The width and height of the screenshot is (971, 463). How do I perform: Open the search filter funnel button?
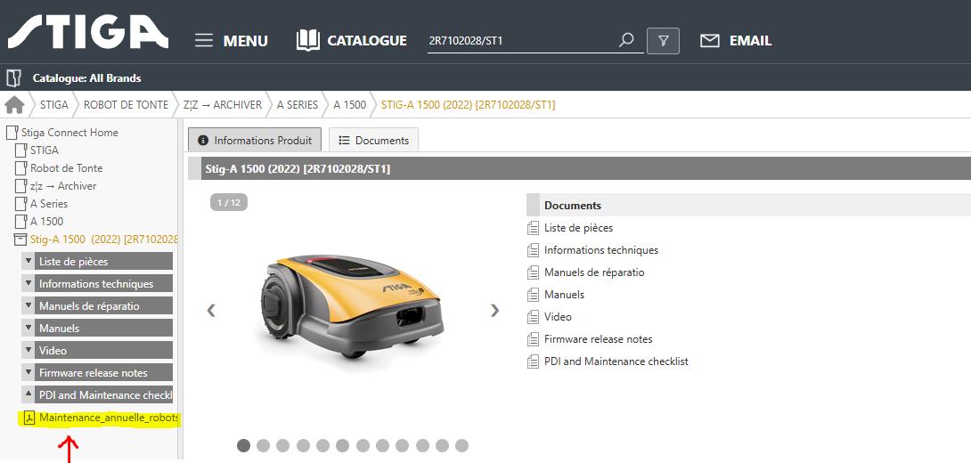(664, 41)
